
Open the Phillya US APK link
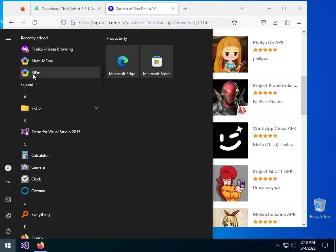268,42
